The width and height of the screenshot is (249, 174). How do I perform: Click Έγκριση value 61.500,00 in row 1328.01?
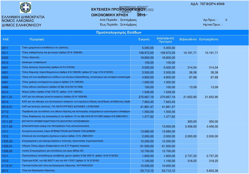(147, 146)
